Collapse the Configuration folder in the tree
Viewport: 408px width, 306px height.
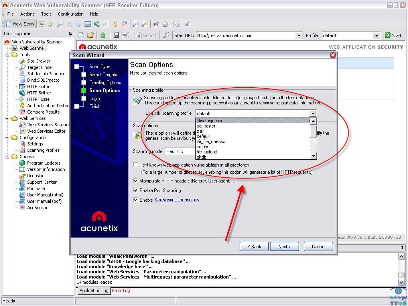pos(8,137)
